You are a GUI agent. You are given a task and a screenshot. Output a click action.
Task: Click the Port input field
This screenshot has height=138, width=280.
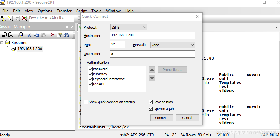[118, 44]
